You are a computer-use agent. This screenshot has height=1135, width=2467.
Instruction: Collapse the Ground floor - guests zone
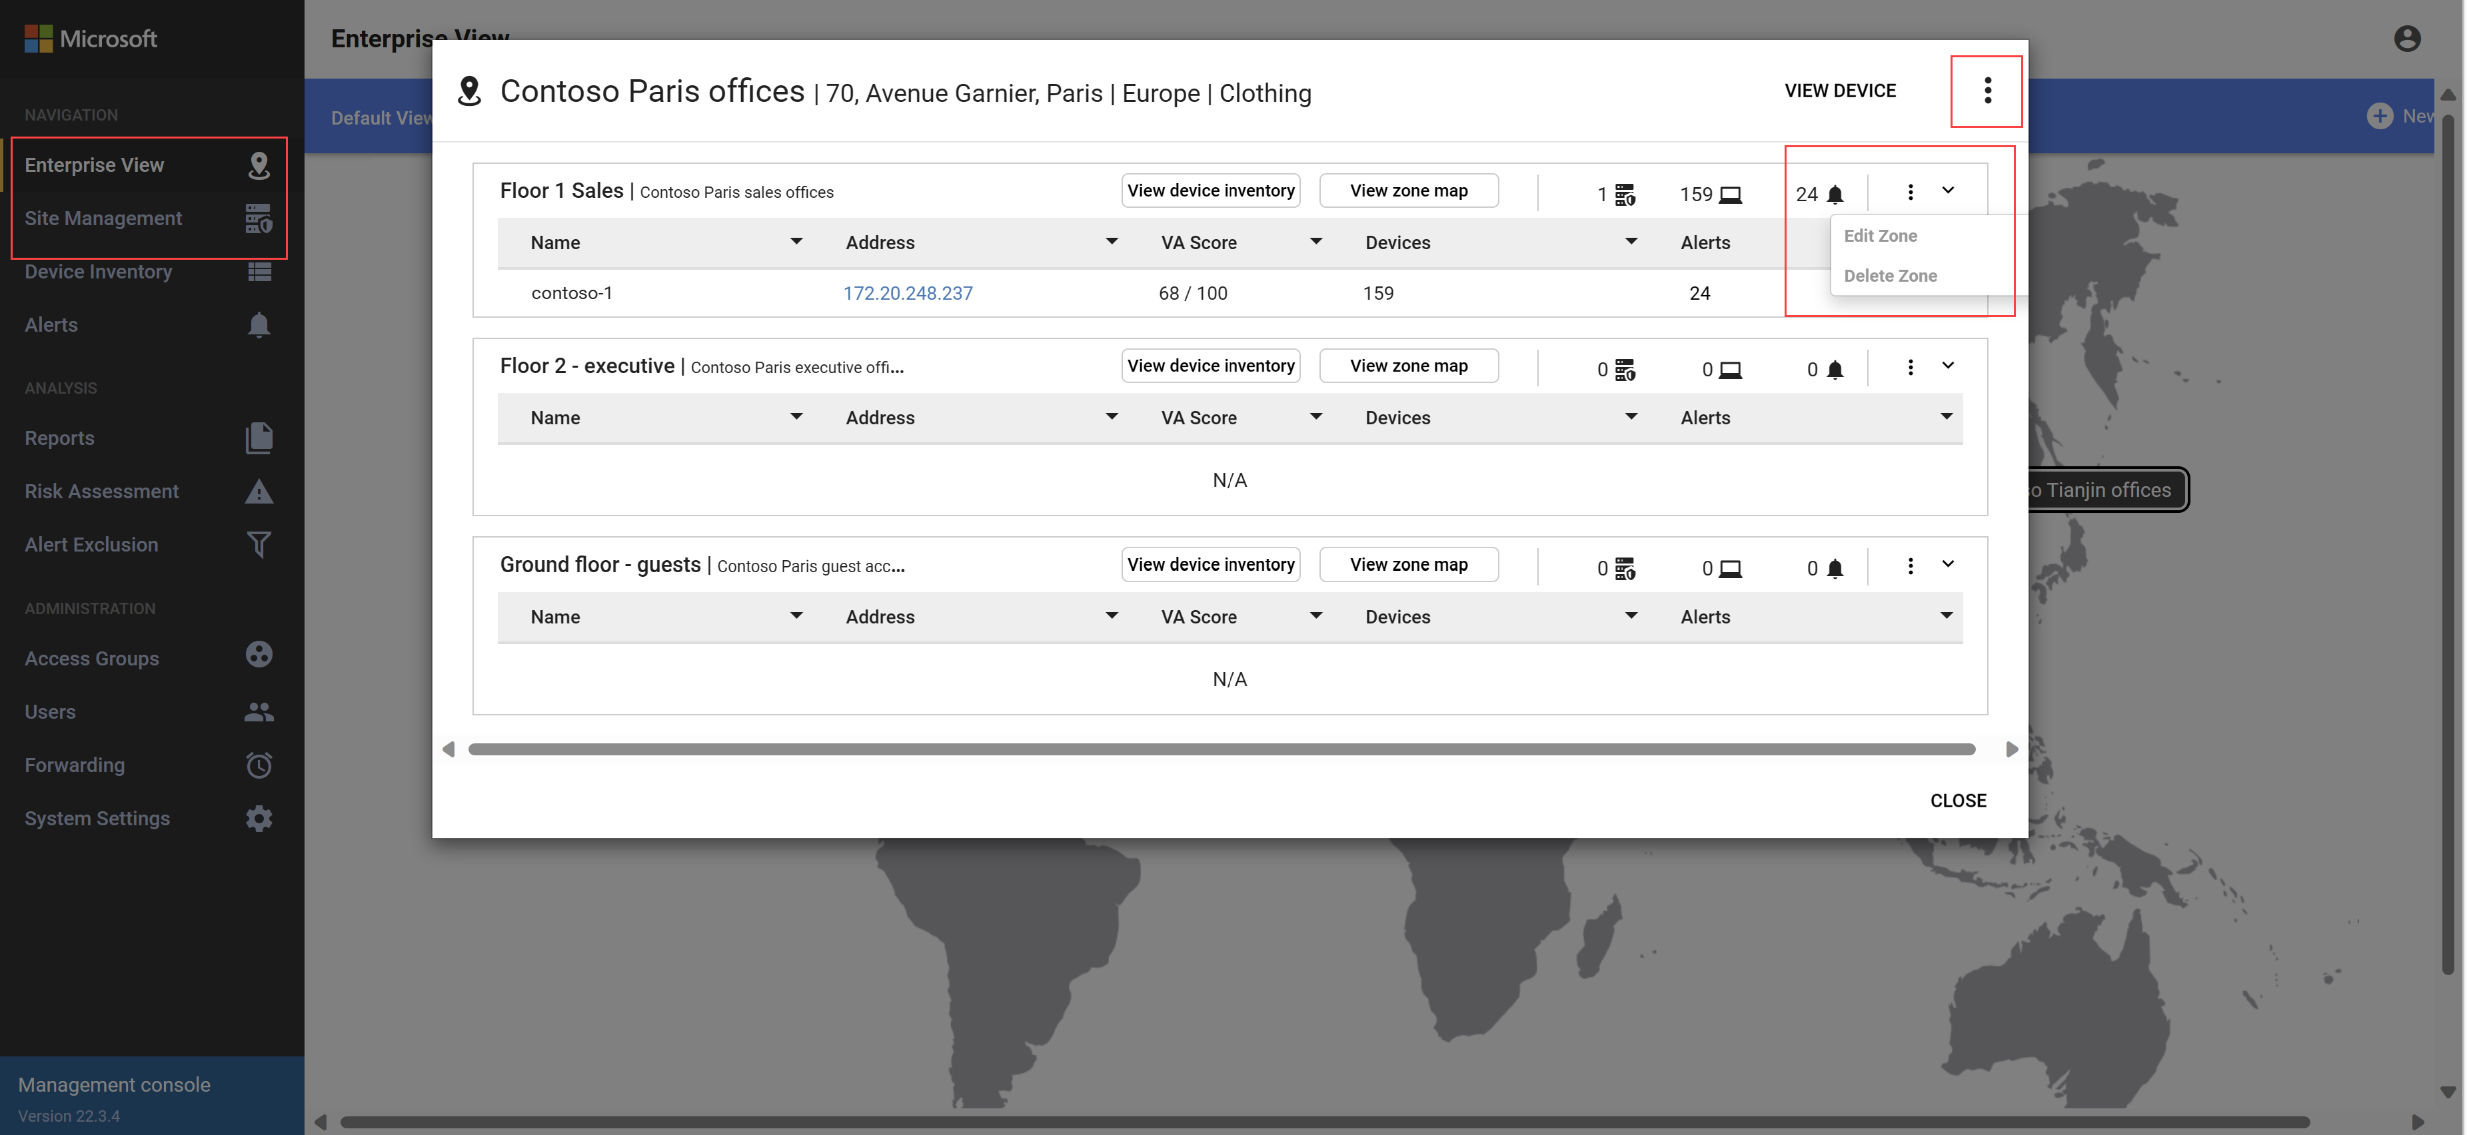(1948, 565)
